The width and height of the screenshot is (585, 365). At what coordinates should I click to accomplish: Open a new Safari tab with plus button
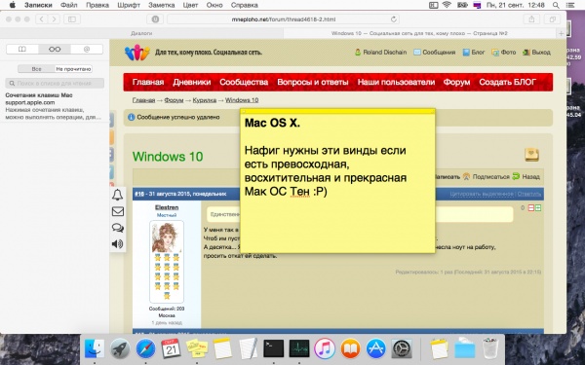coord(562,33)
